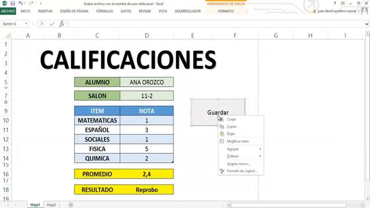The width and height of the screenshot is (370, 208).
Task: Open the DATOS ribbon tab
Action: tap(126, 11)
